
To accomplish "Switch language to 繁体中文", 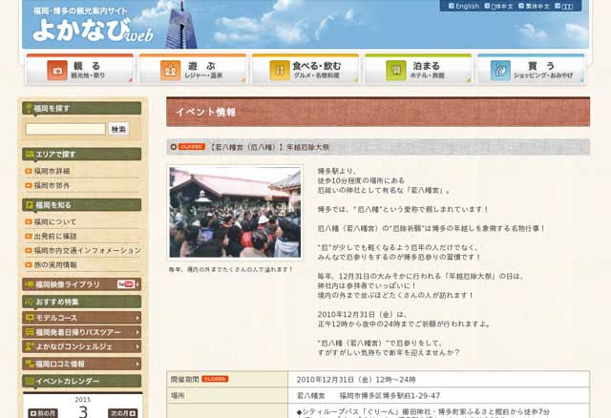I will point(534,6).
